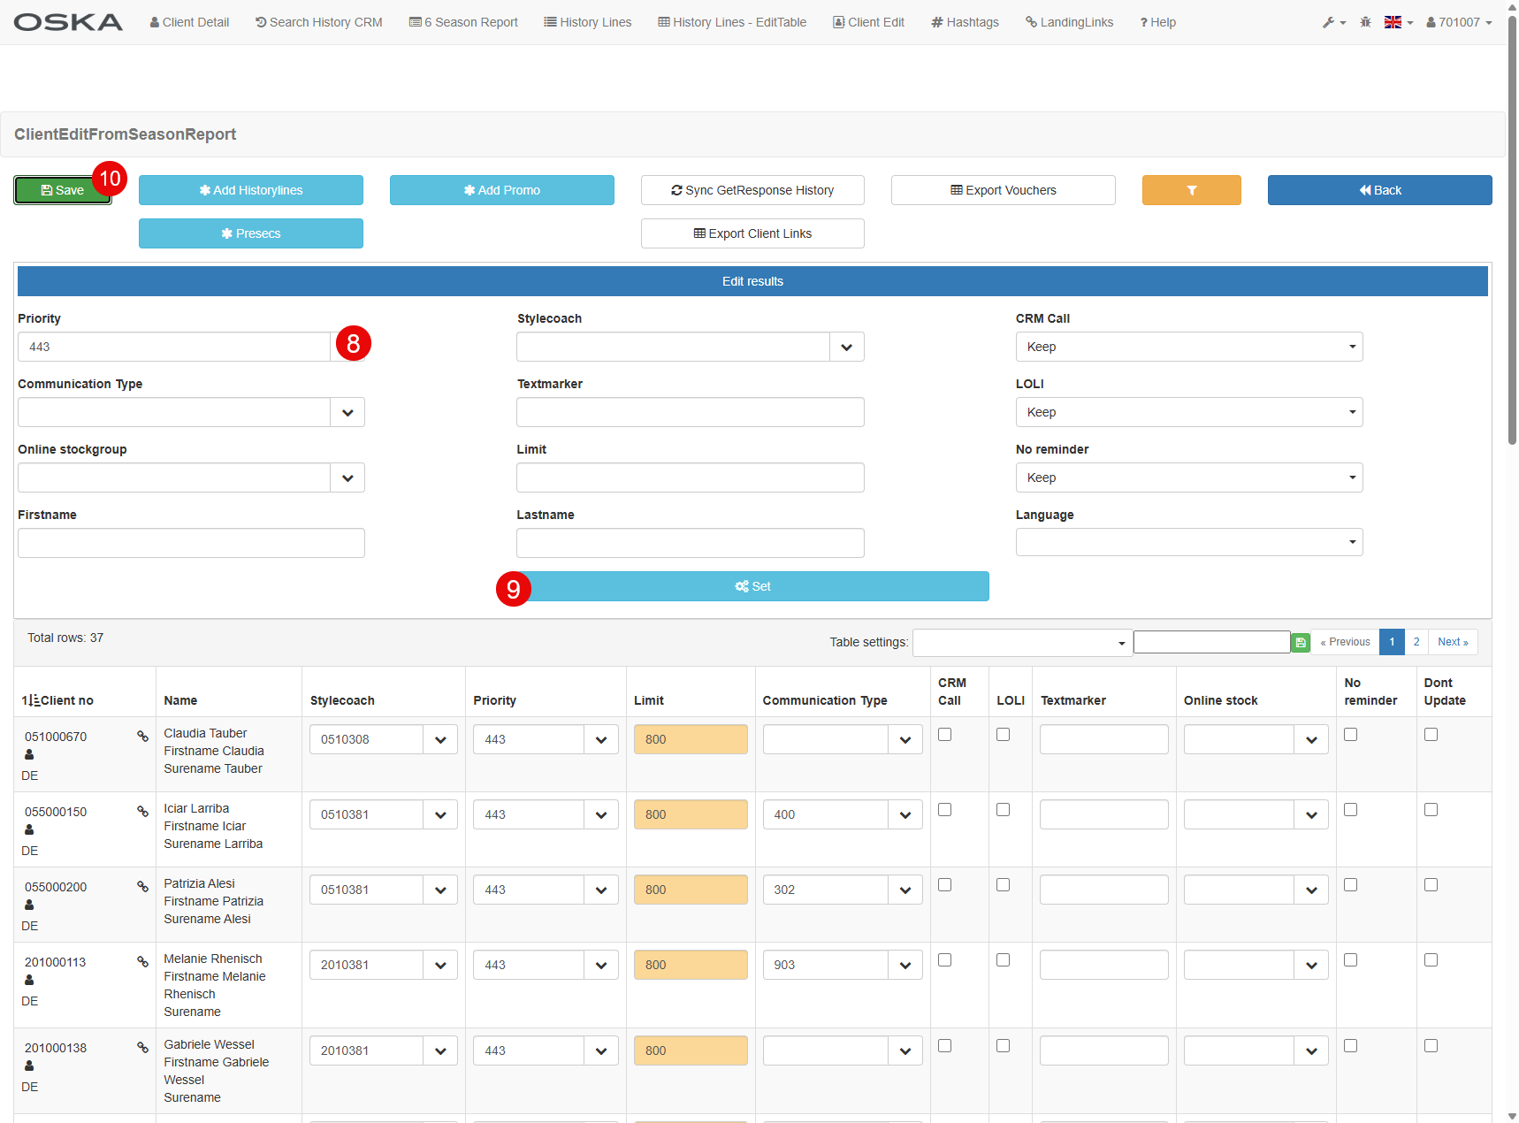This screenshot has height=1123, width=1519.
Task: Open the 6 Season Report menu
Action: pyautogui.click(x=463, y=22)
